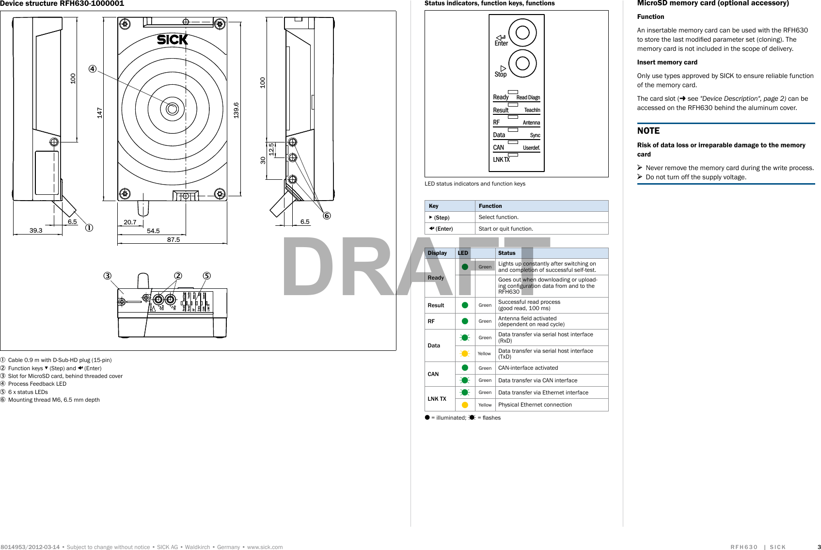Click callout number 6 on the side view
Screen dimensions: 821x550
tap(327, 216)
